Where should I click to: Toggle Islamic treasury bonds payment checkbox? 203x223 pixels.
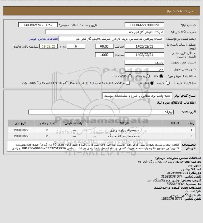[128, 83]
